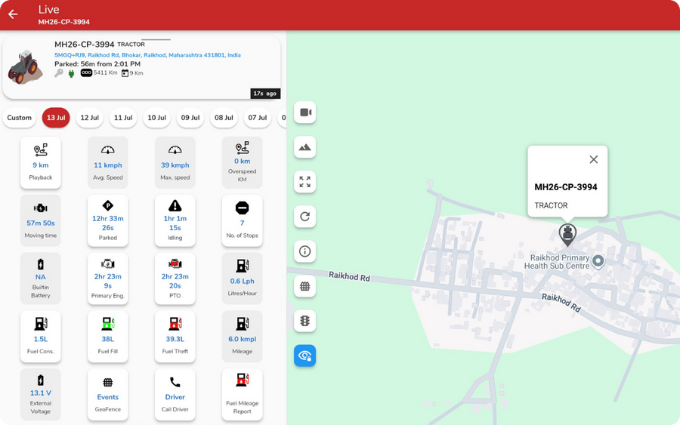
Task: Open the 0 km Overspeed KM card
Action: click(x=242, y=162)
